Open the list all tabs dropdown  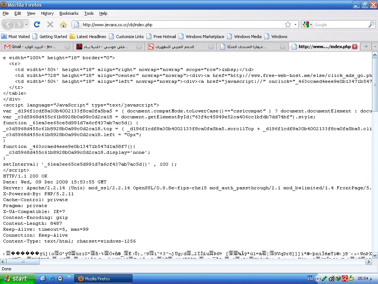pos(375,47)
